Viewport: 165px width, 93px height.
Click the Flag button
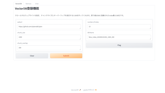pos(119,45)
